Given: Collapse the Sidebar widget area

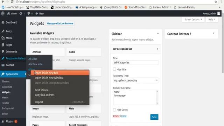Looking at the screenshot, I should (x=158, y=34).
